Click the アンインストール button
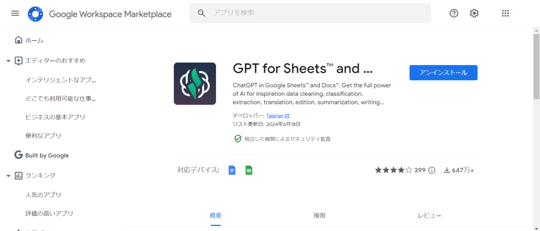The height and width of the screenshot is (231, 540). pyautogui.click(x=443, y=72)
